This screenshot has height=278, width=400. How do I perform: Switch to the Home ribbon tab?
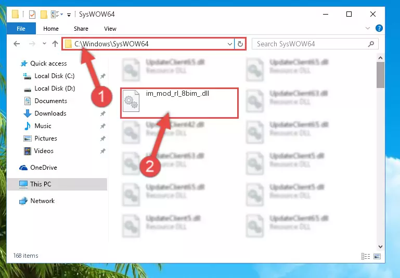pyautogui.click(x=51, y=29)
